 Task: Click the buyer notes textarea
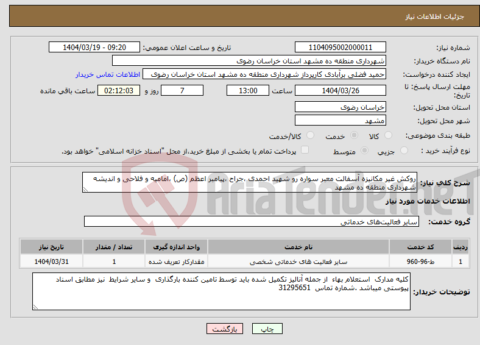coord(221,291)
